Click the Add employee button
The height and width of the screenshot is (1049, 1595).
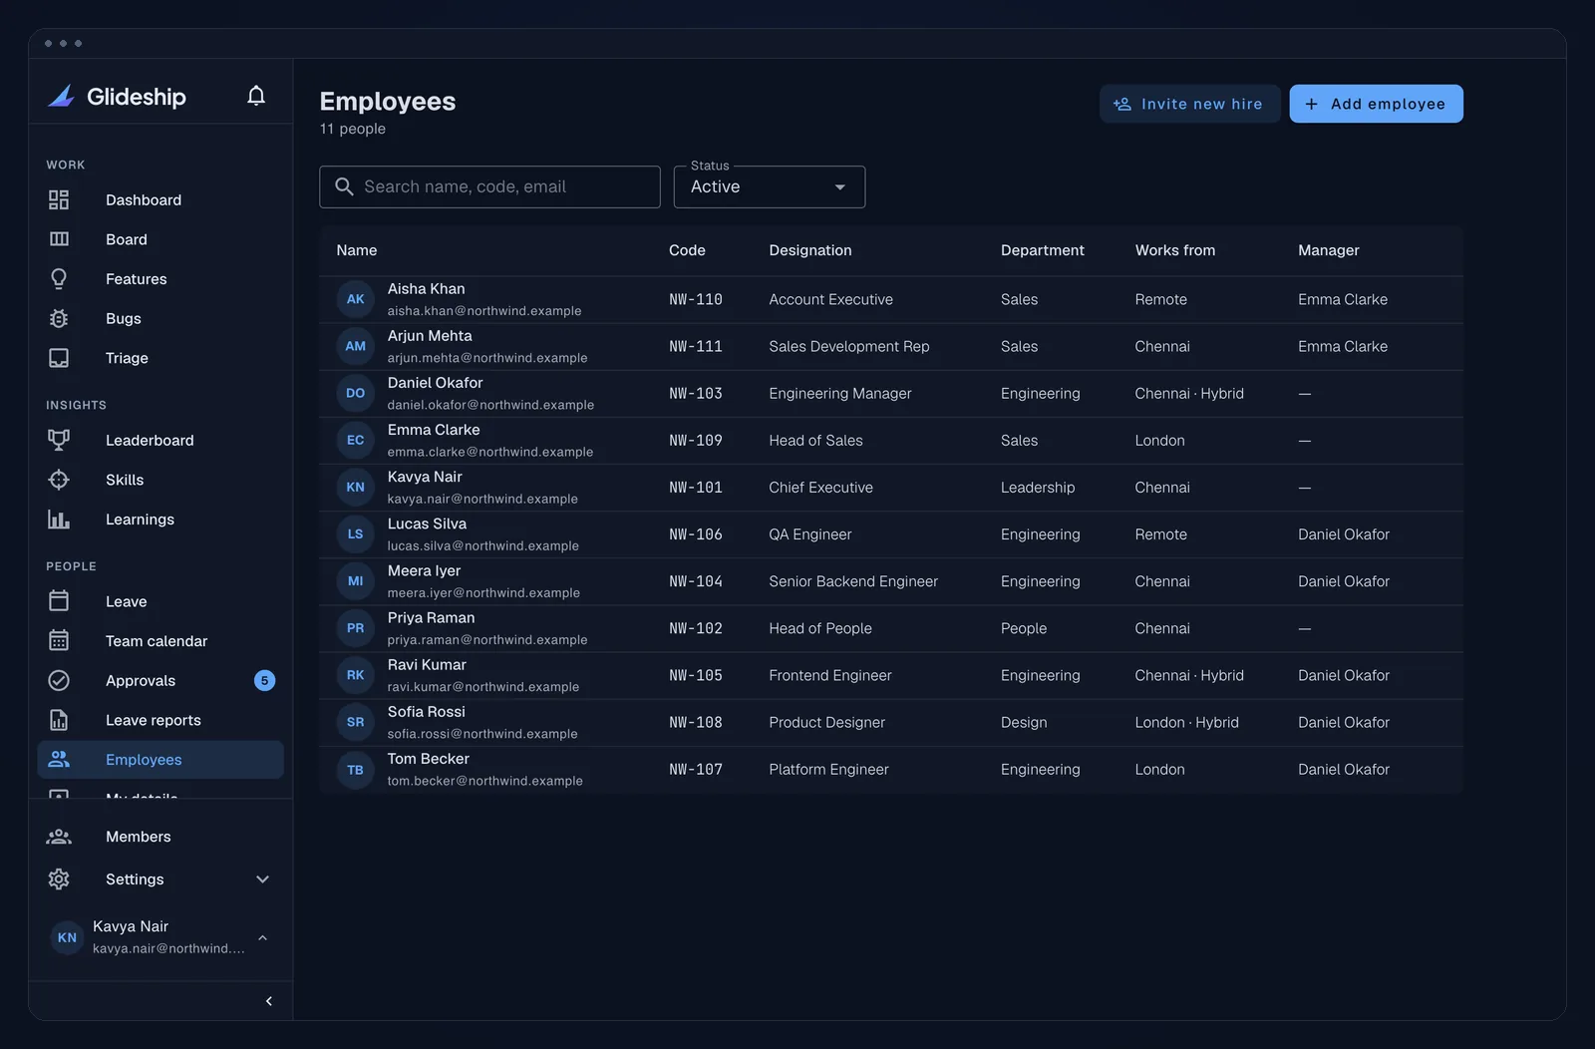coord(1376,104)
